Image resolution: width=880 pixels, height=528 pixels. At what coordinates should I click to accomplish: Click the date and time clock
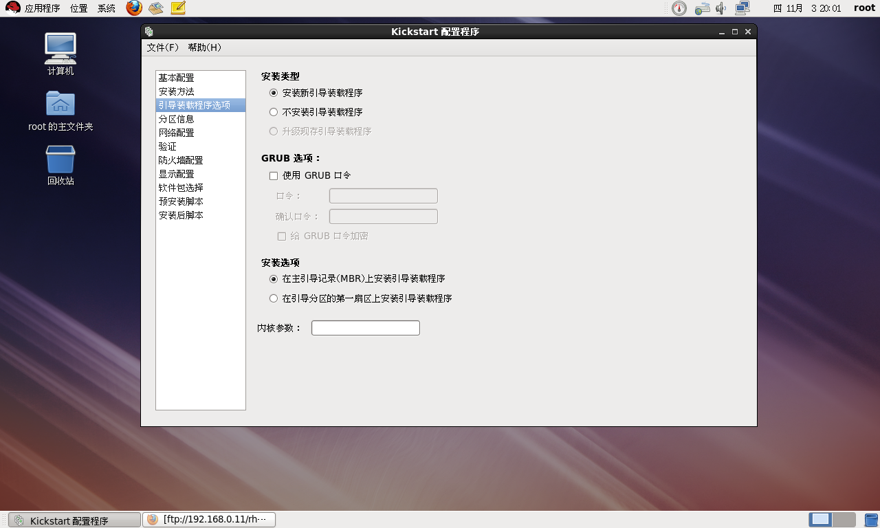tap(807, 8)
